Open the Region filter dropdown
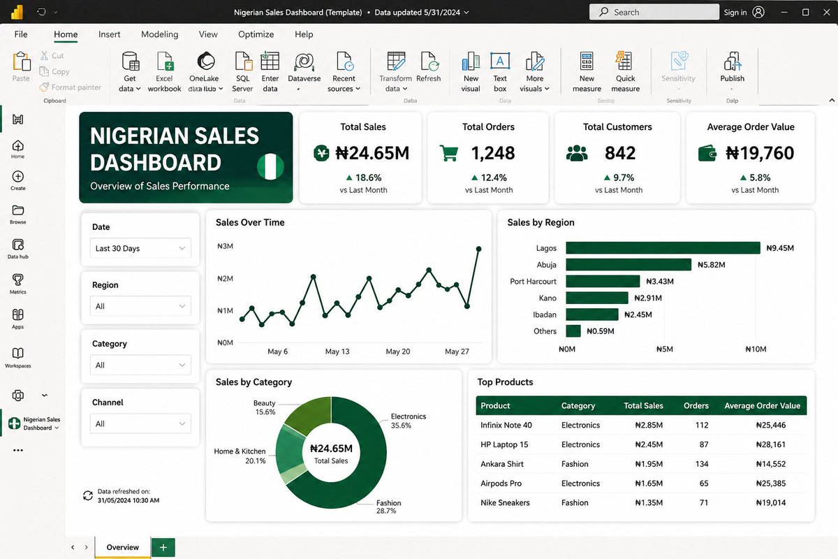The height and width of the screenshot is (559, 838). [140, 306]
